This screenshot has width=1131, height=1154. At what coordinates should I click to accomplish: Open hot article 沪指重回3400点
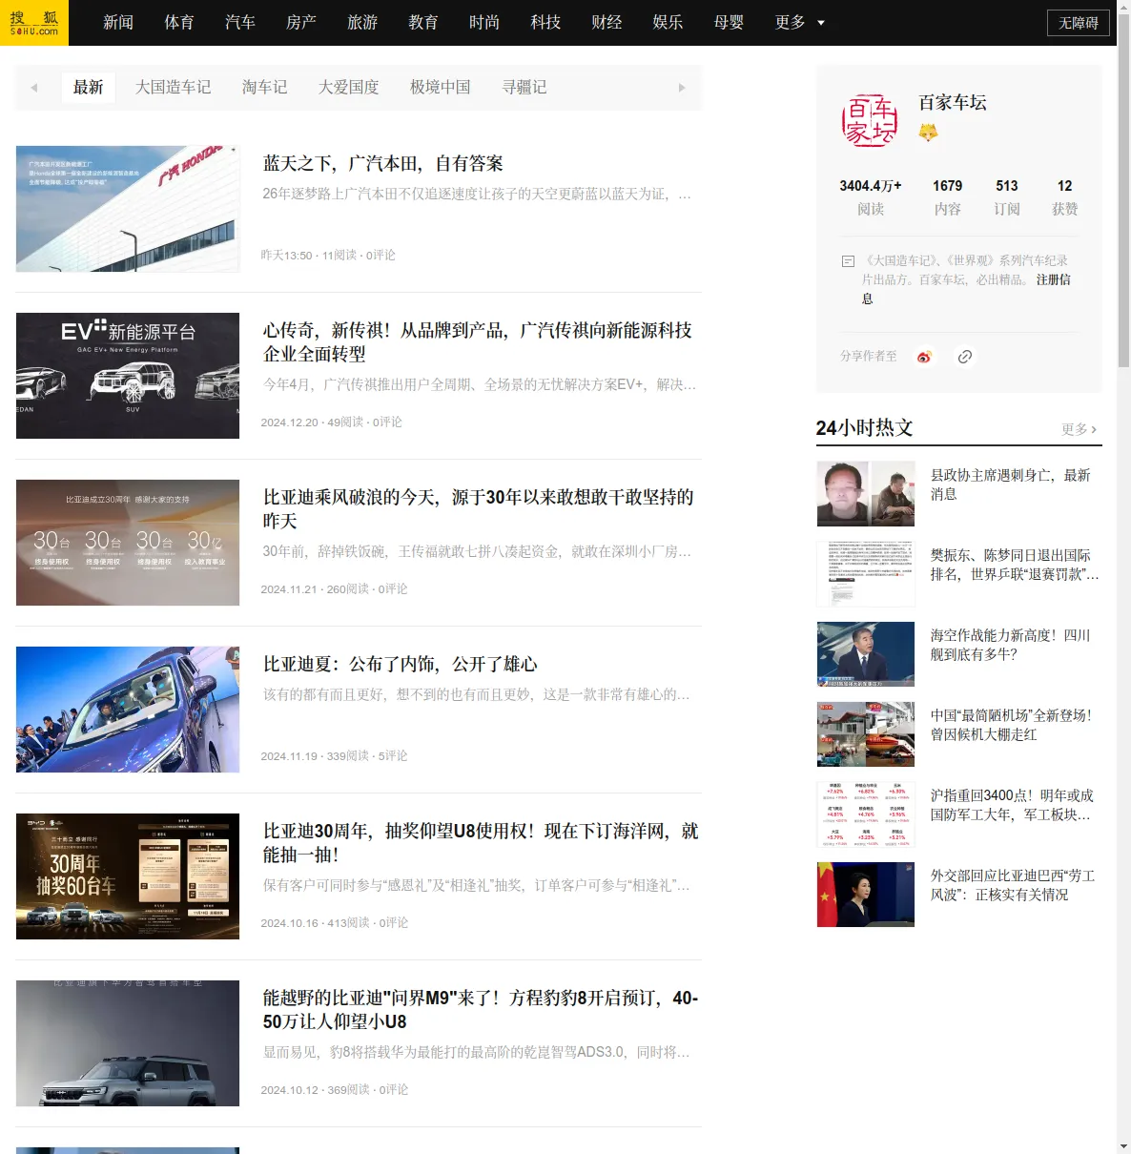coord(1013,805)
